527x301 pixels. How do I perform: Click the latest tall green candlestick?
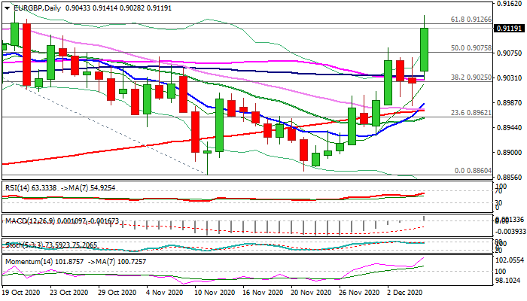(x=424, y=49)
